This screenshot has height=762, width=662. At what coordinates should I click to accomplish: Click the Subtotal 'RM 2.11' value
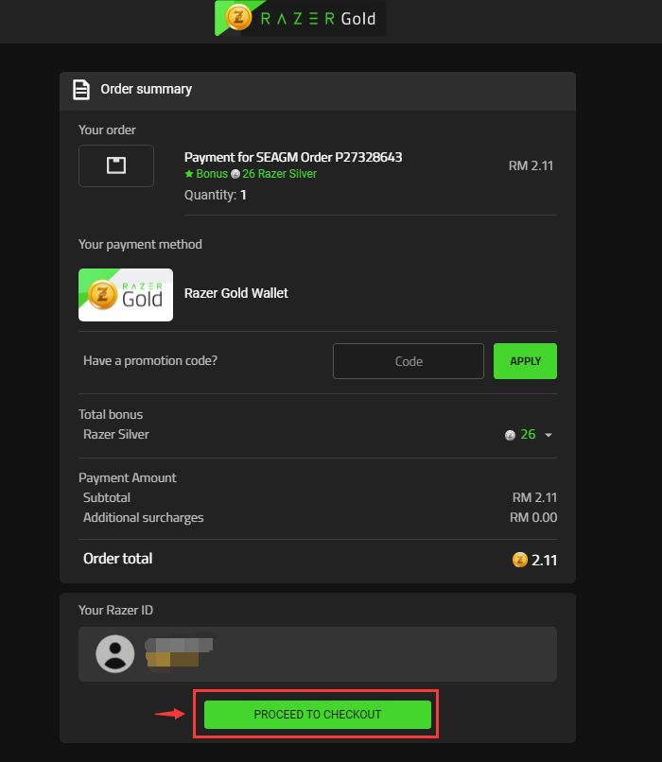534,497
